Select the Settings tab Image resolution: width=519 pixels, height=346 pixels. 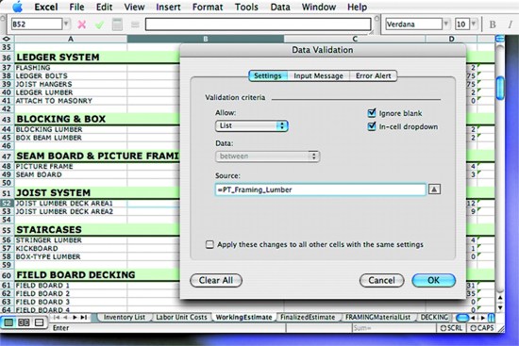coord(267,75)
